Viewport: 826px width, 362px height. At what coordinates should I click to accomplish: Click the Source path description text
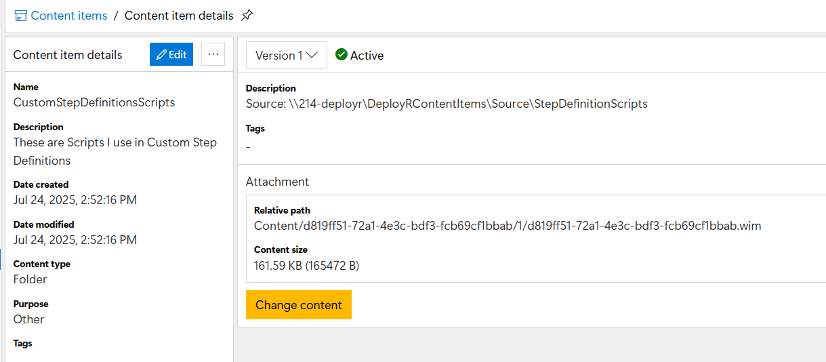(x=447, y=104)
